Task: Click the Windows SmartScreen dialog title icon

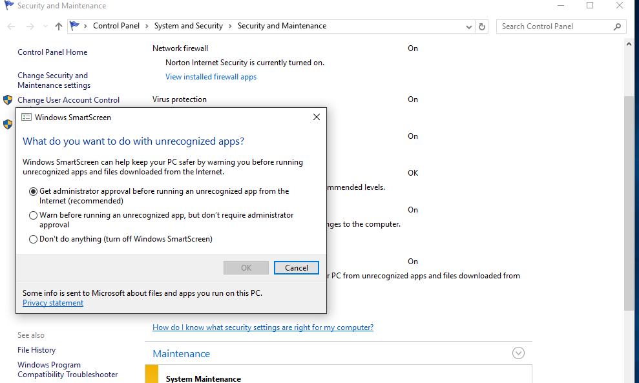Action: (26, 118)
